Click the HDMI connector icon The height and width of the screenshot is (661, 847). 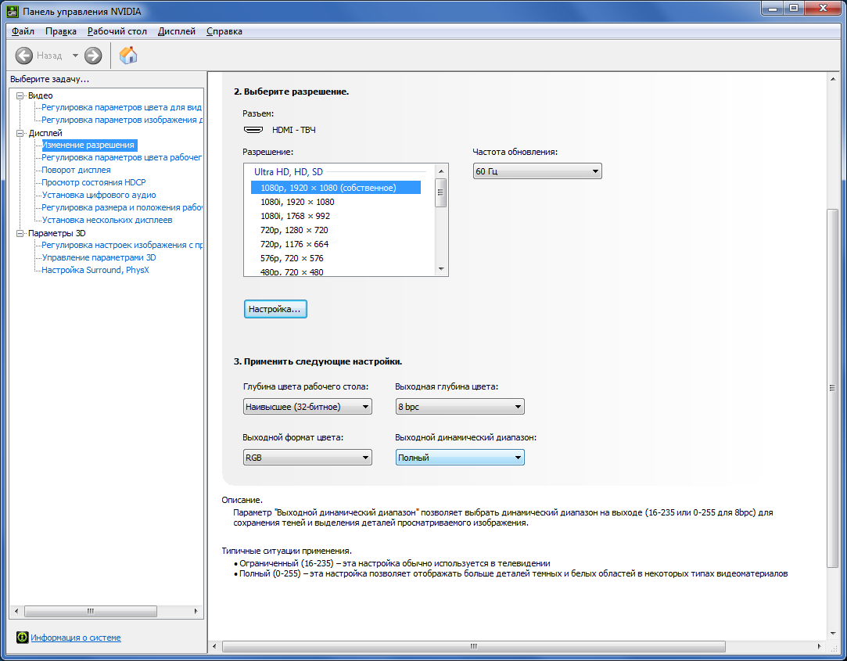coord(253,130)
